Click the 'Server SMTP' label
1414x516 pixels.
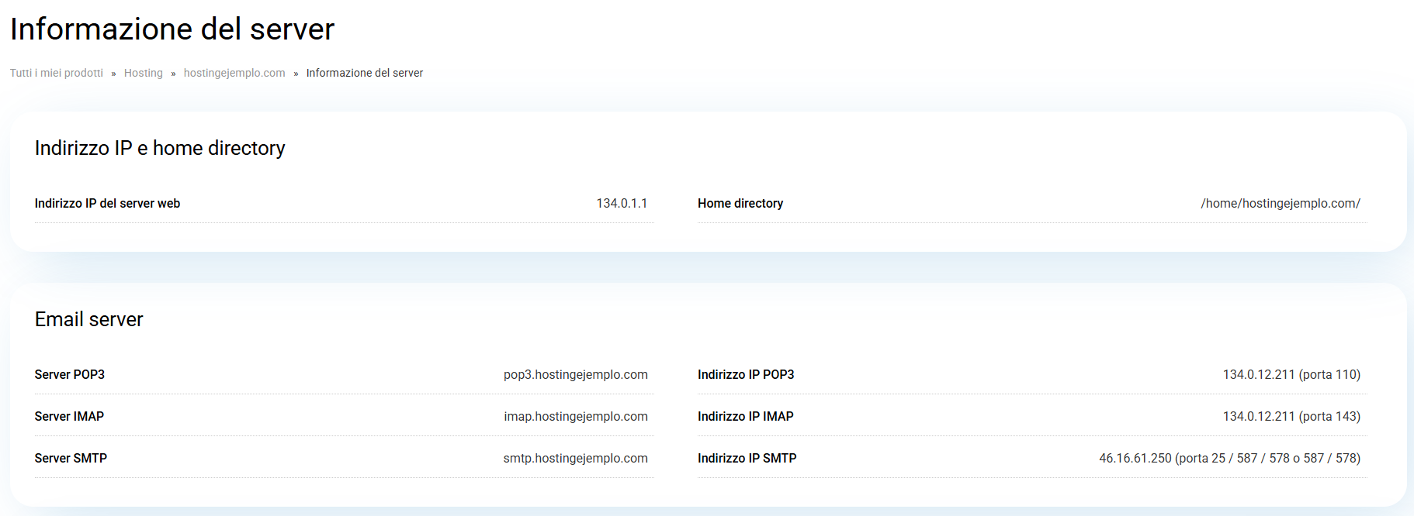71,458
